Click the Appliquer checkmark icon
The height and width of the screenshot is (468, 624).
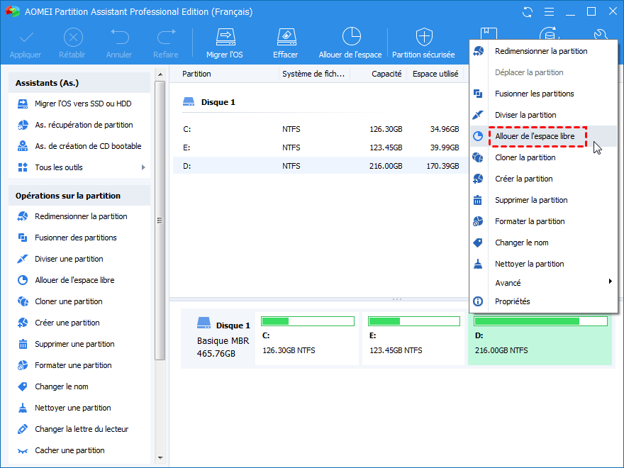coord(26,38)
